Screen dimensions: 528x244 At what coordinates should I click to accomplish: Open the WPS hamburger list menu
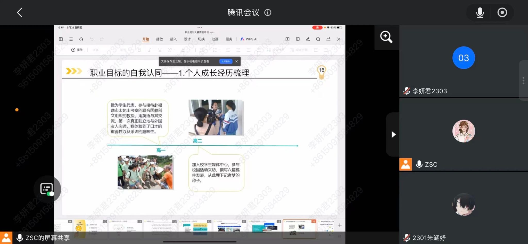pyautogui.click(x=71, y=39)
